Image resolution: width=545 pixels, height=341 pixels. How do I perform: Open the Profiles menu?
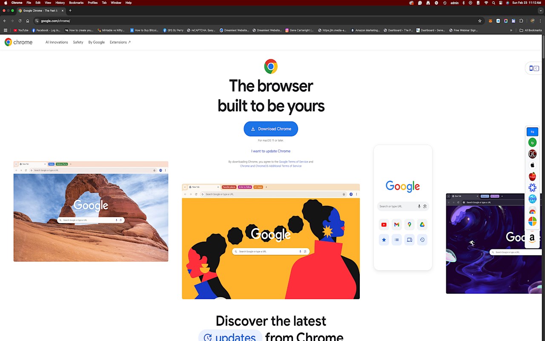[93, 3]
